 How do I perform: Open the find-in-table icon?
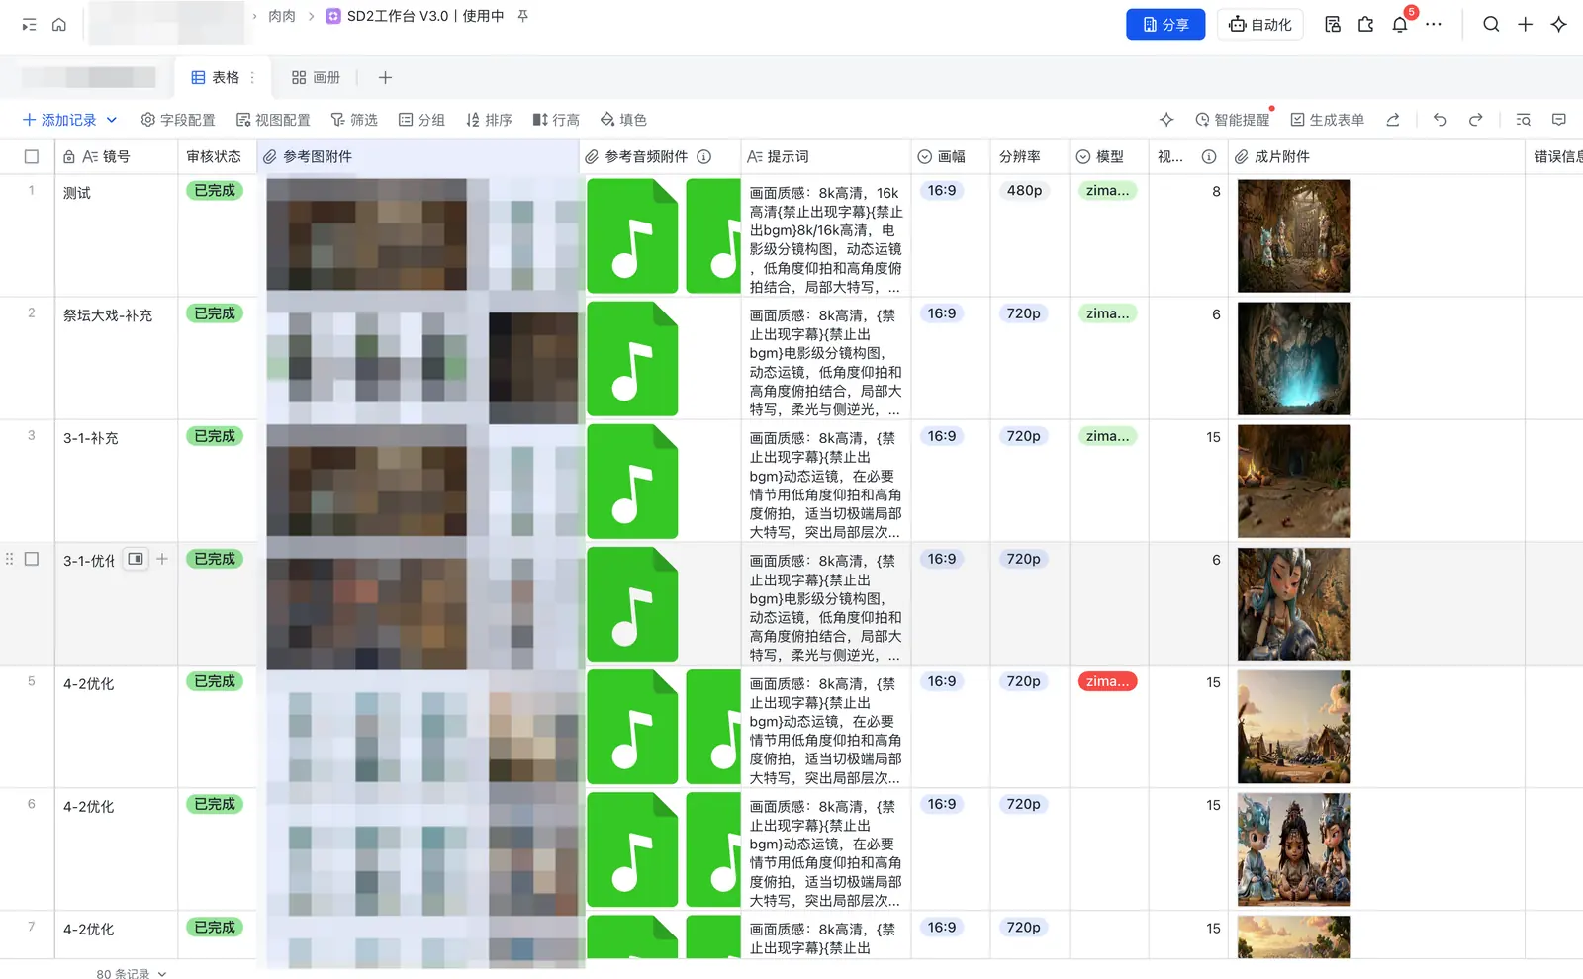point(1524,120)
